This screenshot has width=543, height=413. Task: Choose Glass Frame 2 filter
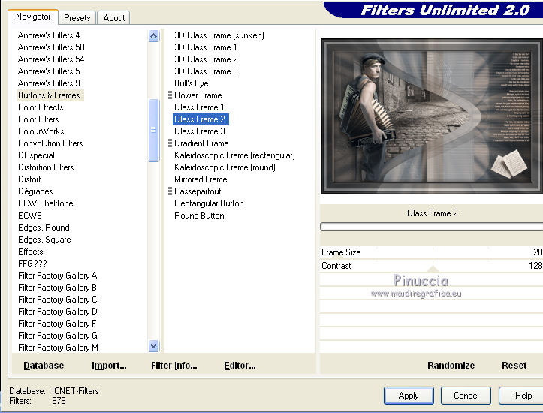(201, 119)
